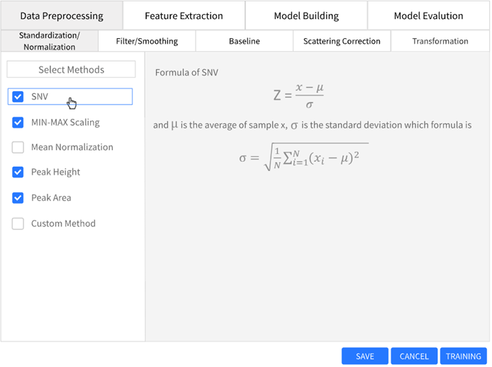Switch to the Filter/Smoothing sub-tab

click(x=147, y=41)
